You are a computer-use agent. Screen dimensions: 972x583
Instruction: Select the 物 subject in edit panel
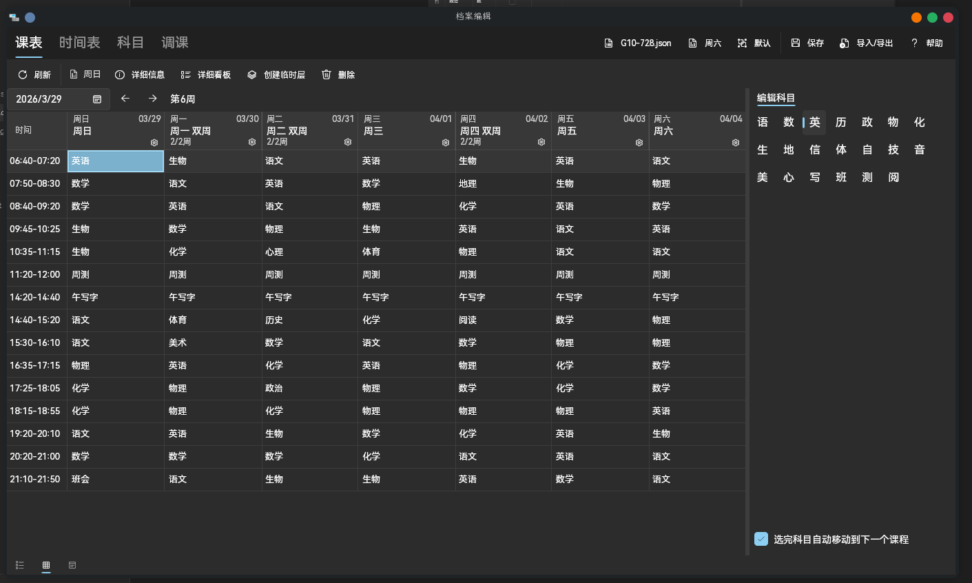[x=893, y=122]
